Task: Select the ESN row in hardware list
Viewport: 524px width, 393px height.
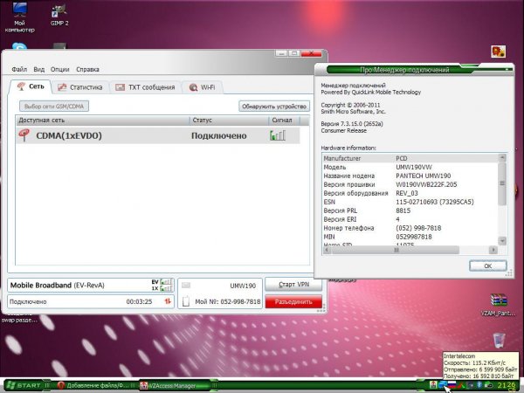Action: [x=410, y=202]
